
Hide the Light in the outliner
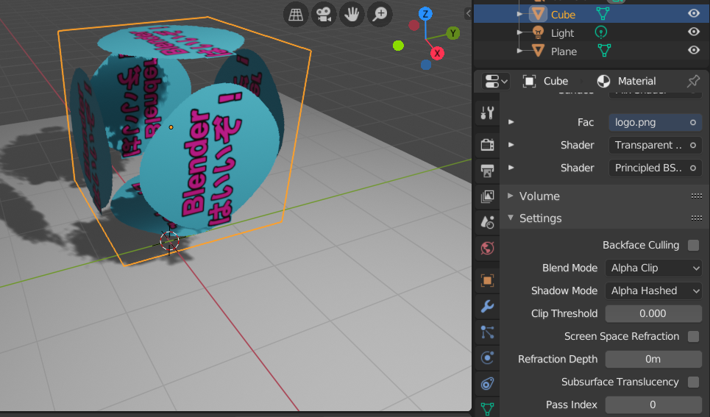coord(694,32)
